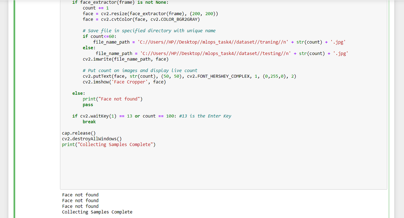Click the traning file_name_path line
Image resolution: width=404 pixels, height=218 pixels.
(x=219, y=42)
